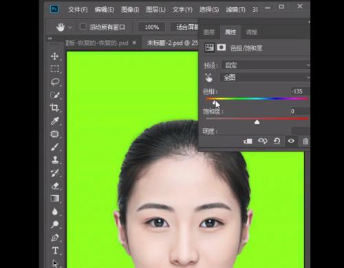Select the Quick Selection tool

(54, 95)
